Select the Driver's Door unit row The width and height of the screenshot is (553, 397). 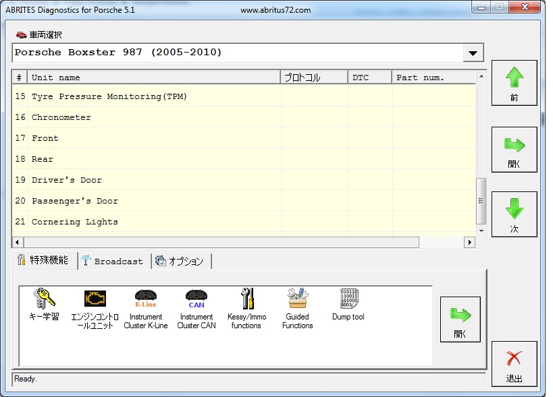click(x=244, y=180)
